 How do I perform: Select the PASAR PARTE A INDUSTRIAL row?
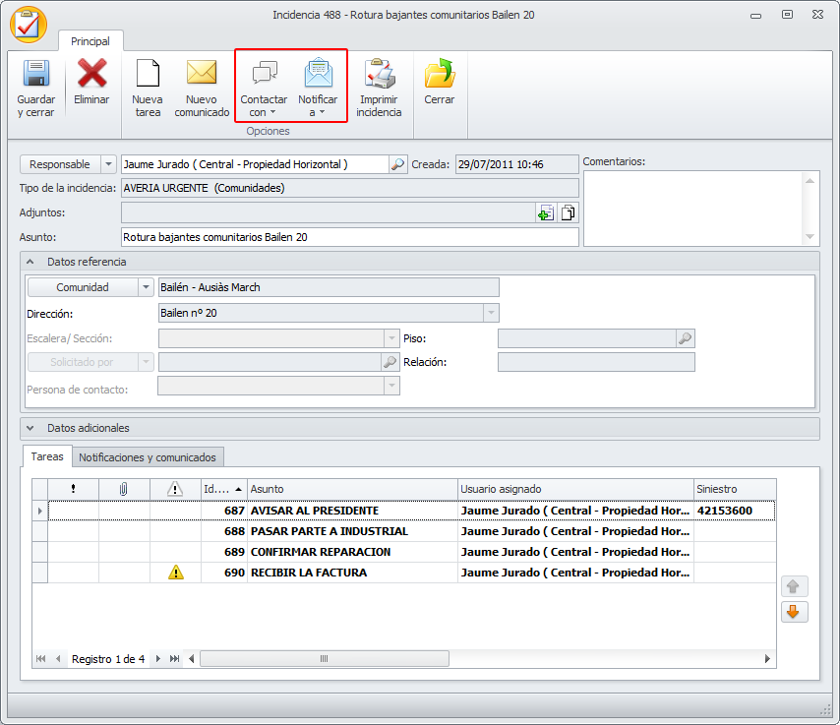point(411,531)
